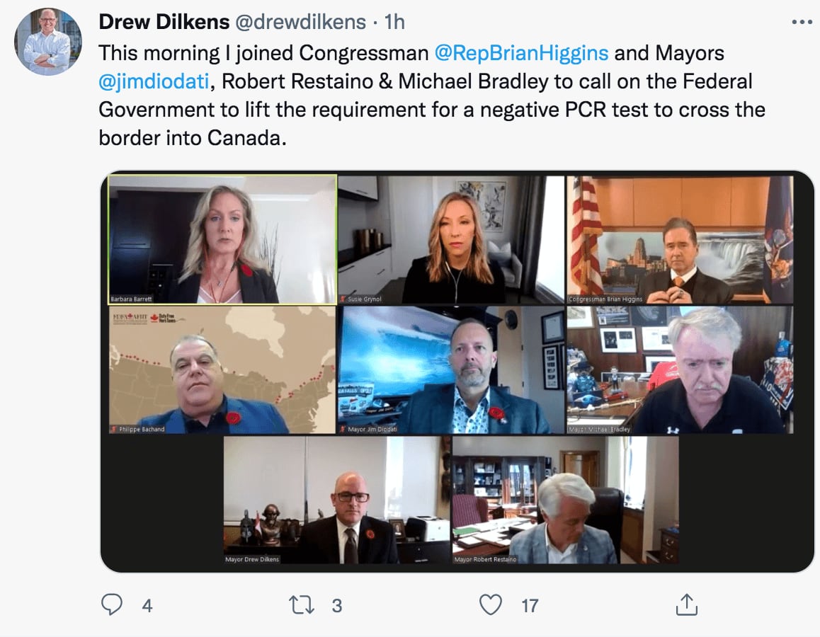820x637 pixels.
Task: Click the Susie Grynol video tile
Action: pos(451,239)
